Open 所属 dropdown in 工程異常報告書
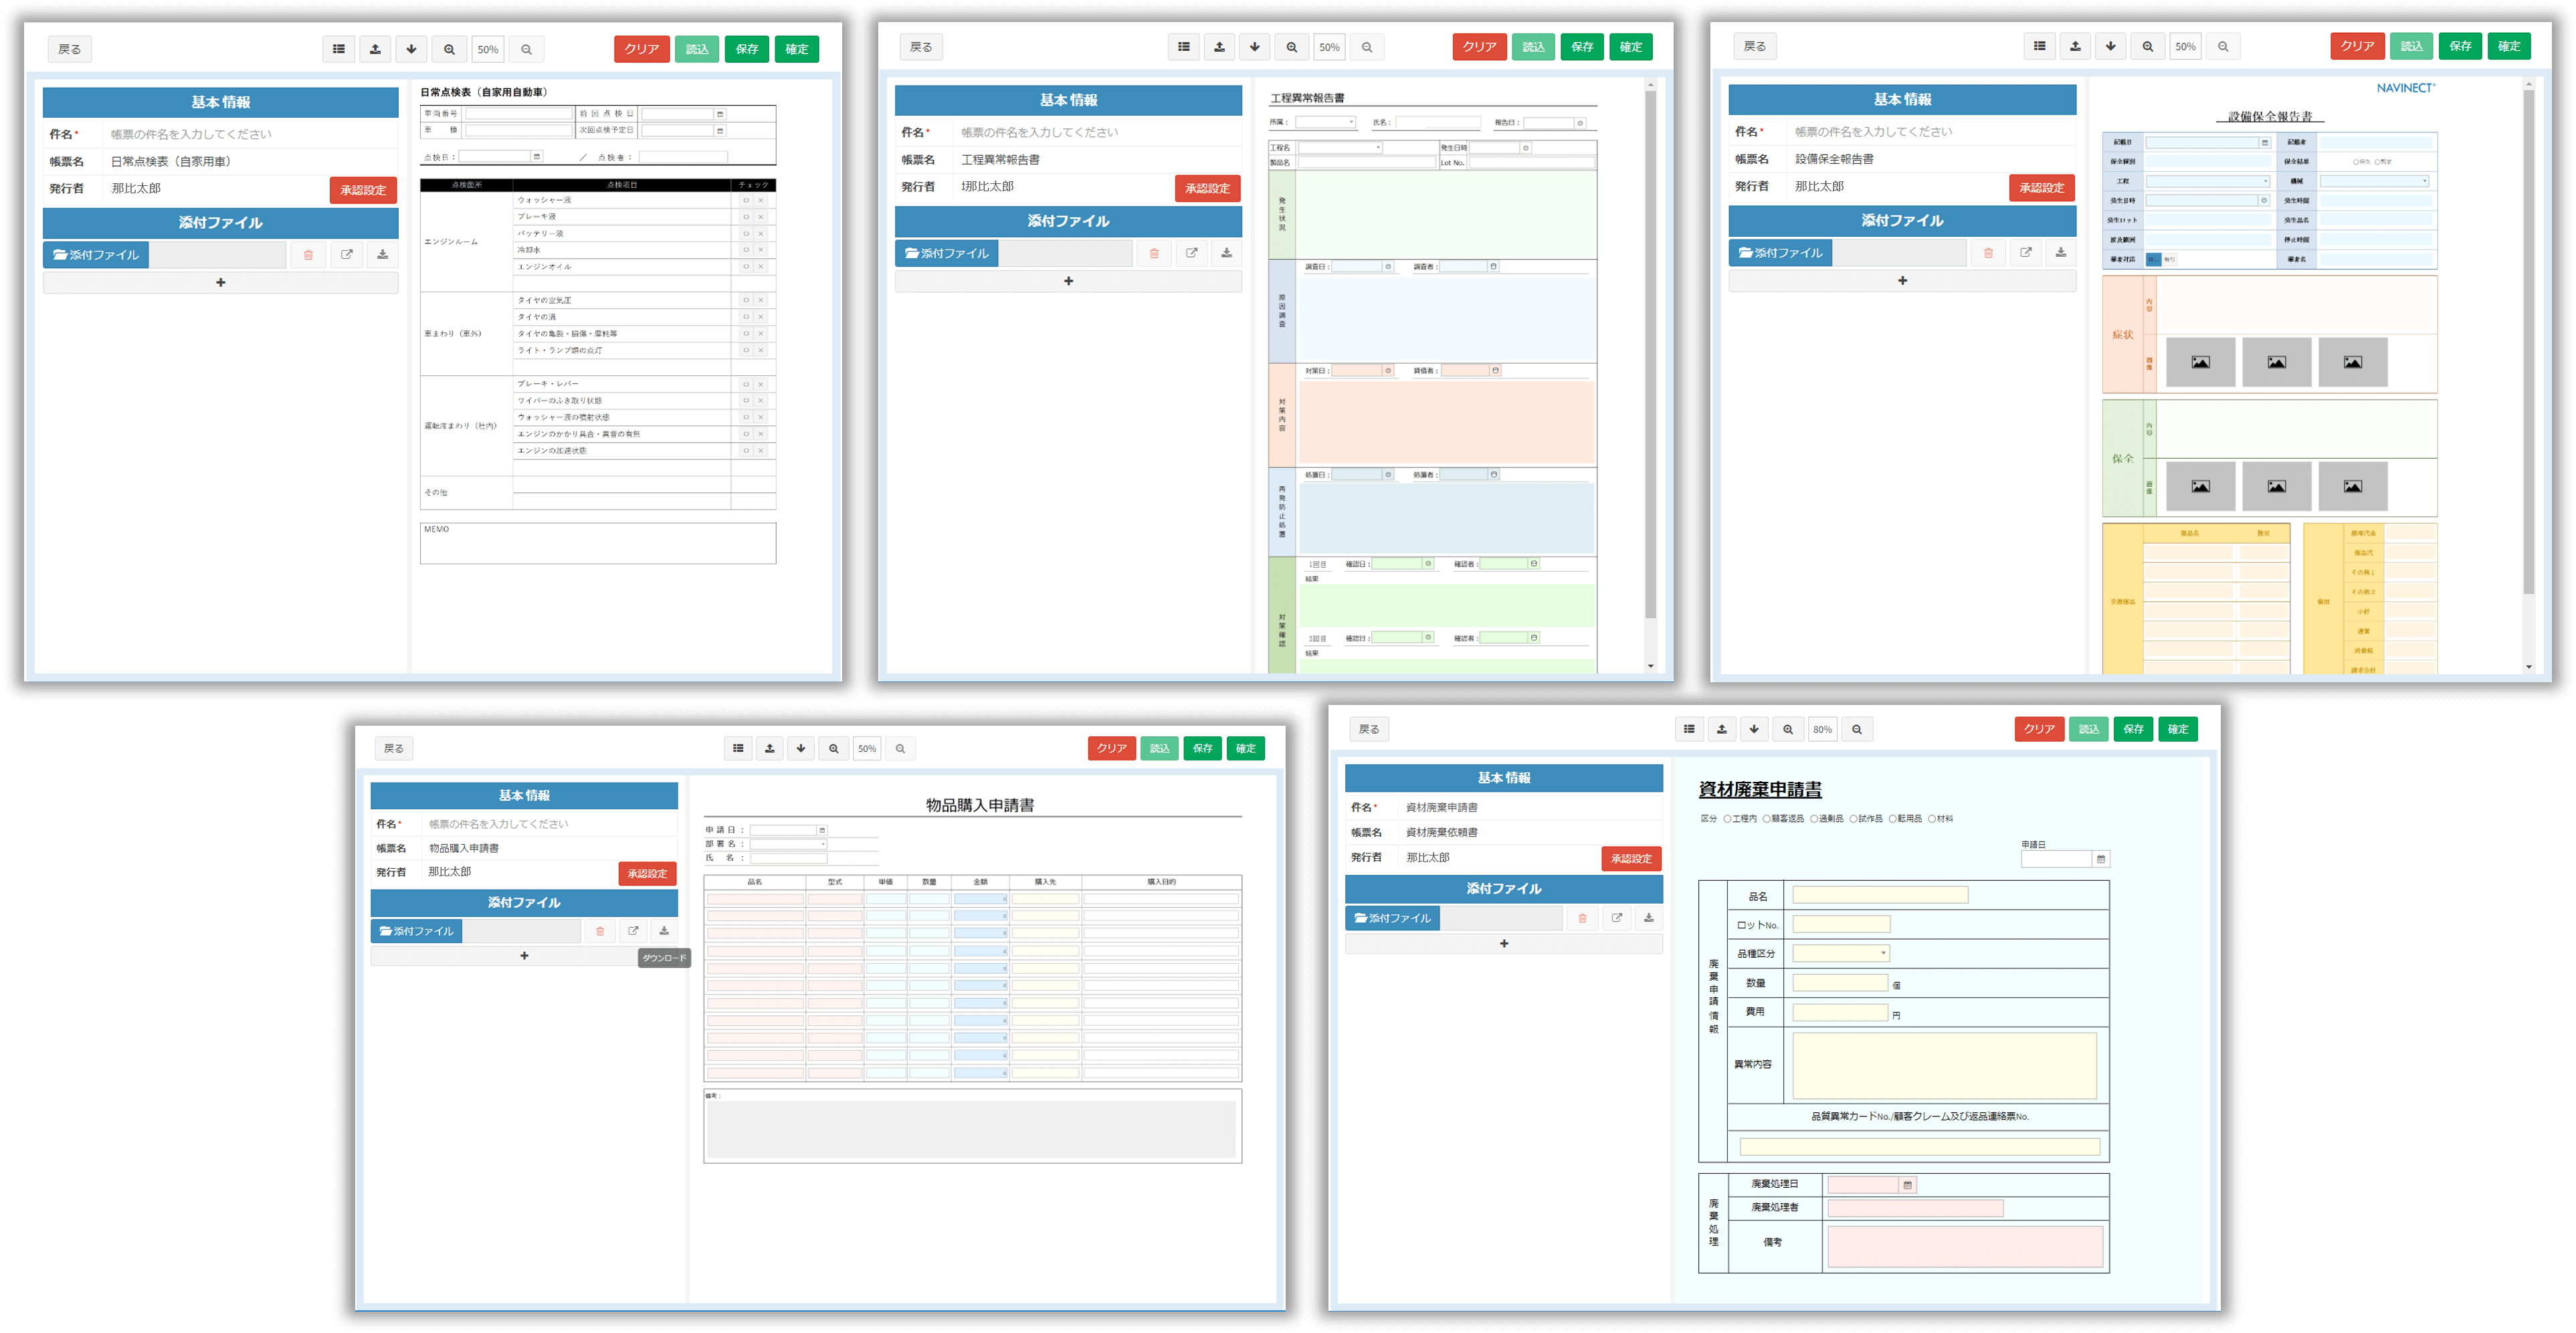 tap(1326, 123)
